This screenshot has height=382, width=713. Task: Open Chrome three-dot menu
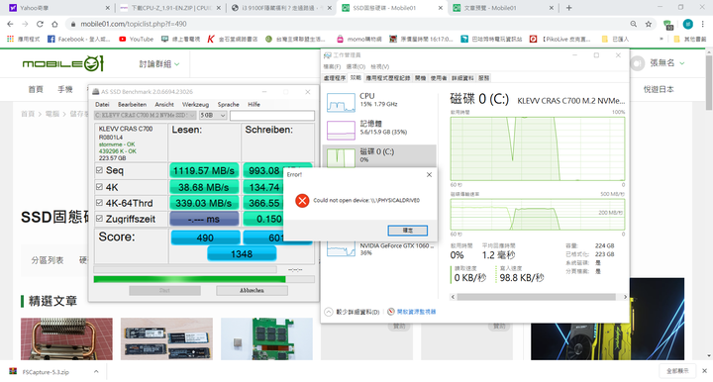click(x=702, y=24)
